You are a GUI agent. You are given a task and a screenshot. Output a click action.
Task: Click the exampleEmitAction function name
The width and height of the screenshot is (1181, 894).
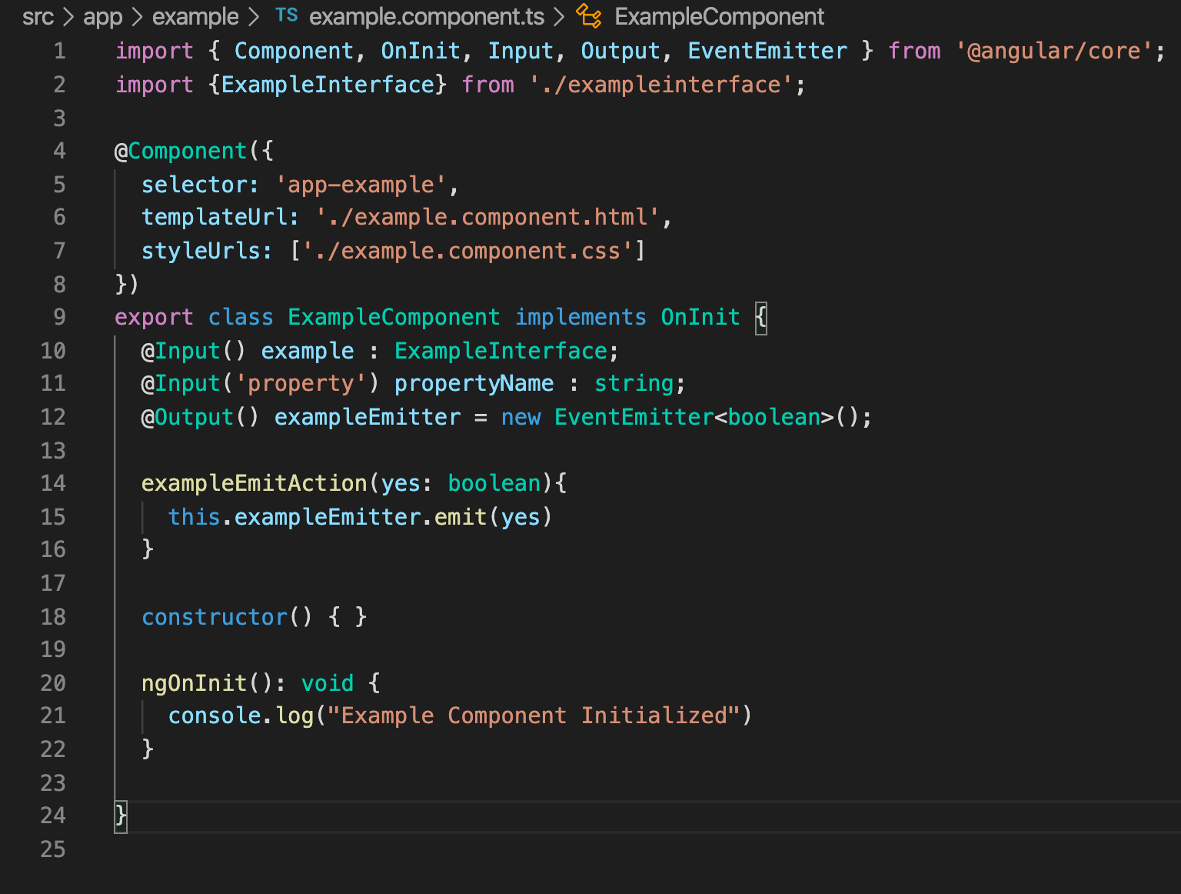(254, 483)
